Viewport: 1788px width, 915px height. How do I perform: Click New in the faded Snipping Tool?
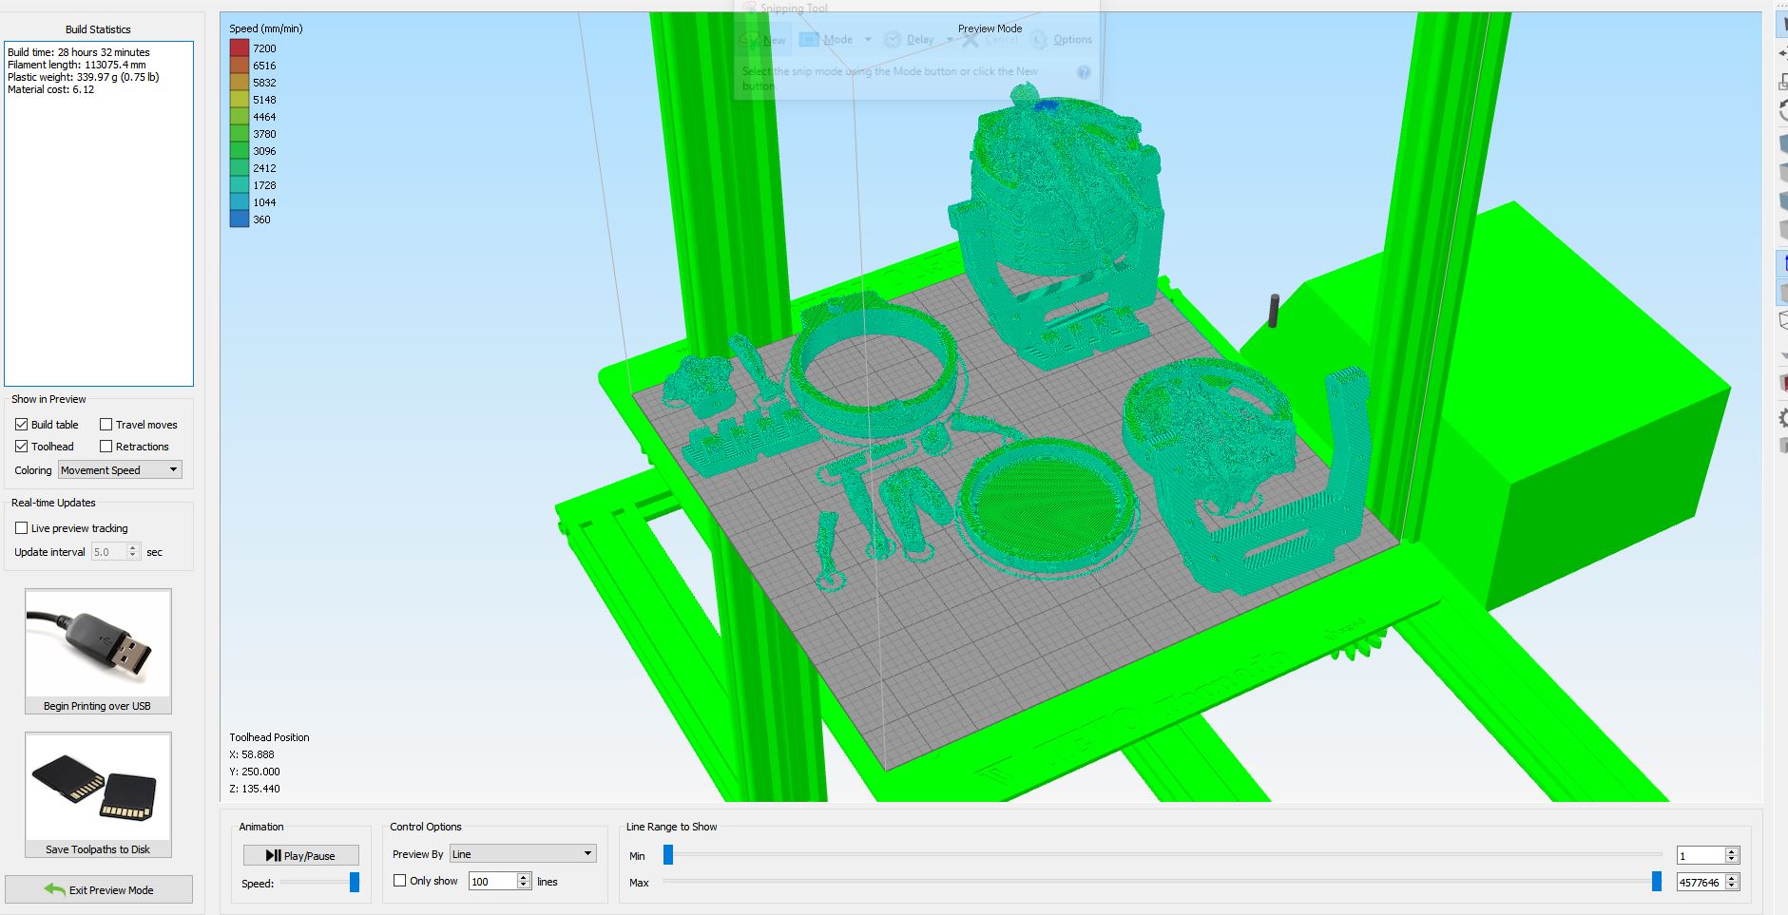point(763,40)
